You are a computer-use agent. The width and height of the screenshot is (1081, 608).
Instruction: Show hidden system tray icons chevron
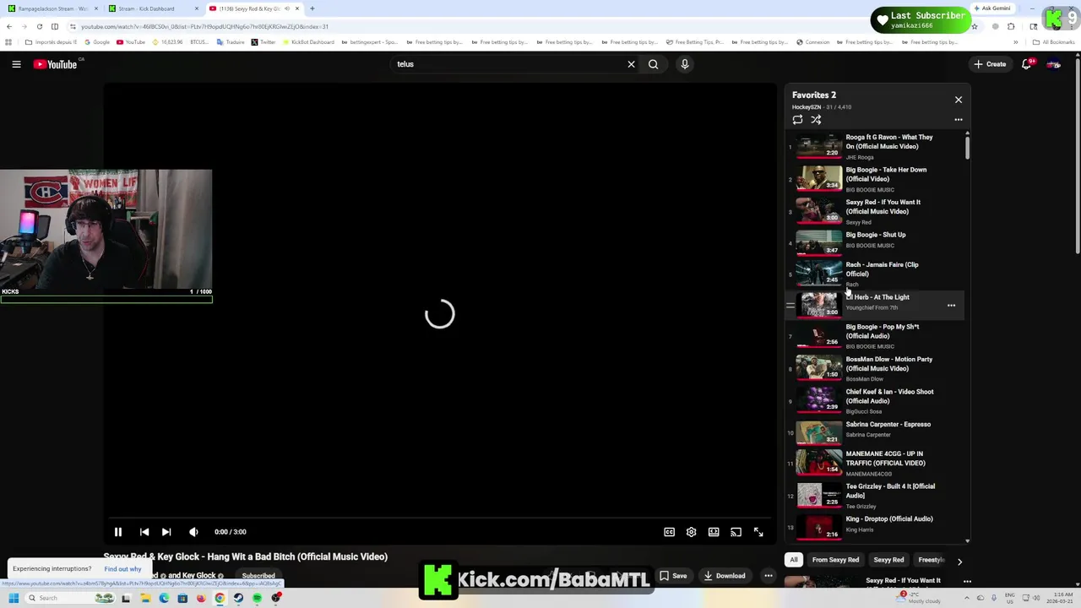[x=968, y=598]
